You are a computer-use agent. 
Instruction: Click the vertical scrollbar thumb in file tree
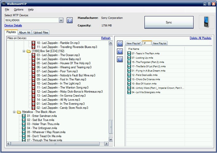click(x=111, y=127)
